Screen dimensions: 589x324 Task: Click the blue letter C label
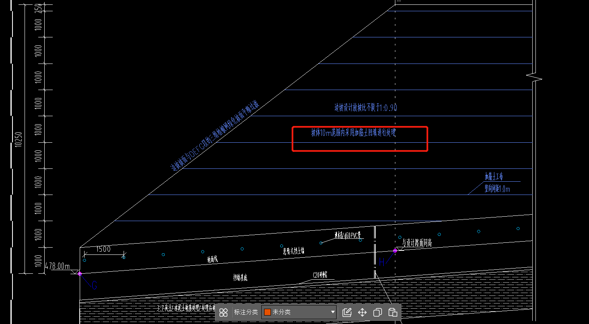click(x=95, y=286)
